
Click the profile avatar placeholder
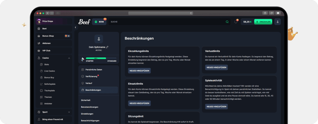[99, 39]
